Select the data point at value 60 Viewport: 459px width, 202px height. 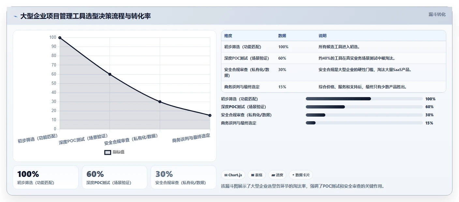pos(110,74)
